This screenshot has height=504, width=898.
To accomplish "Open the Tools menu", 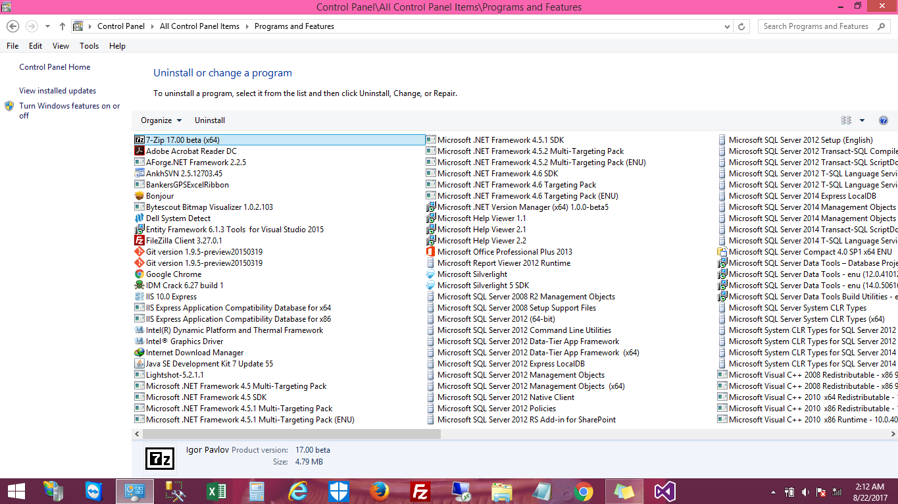I will pyautogui.click(x=89, y=46).
